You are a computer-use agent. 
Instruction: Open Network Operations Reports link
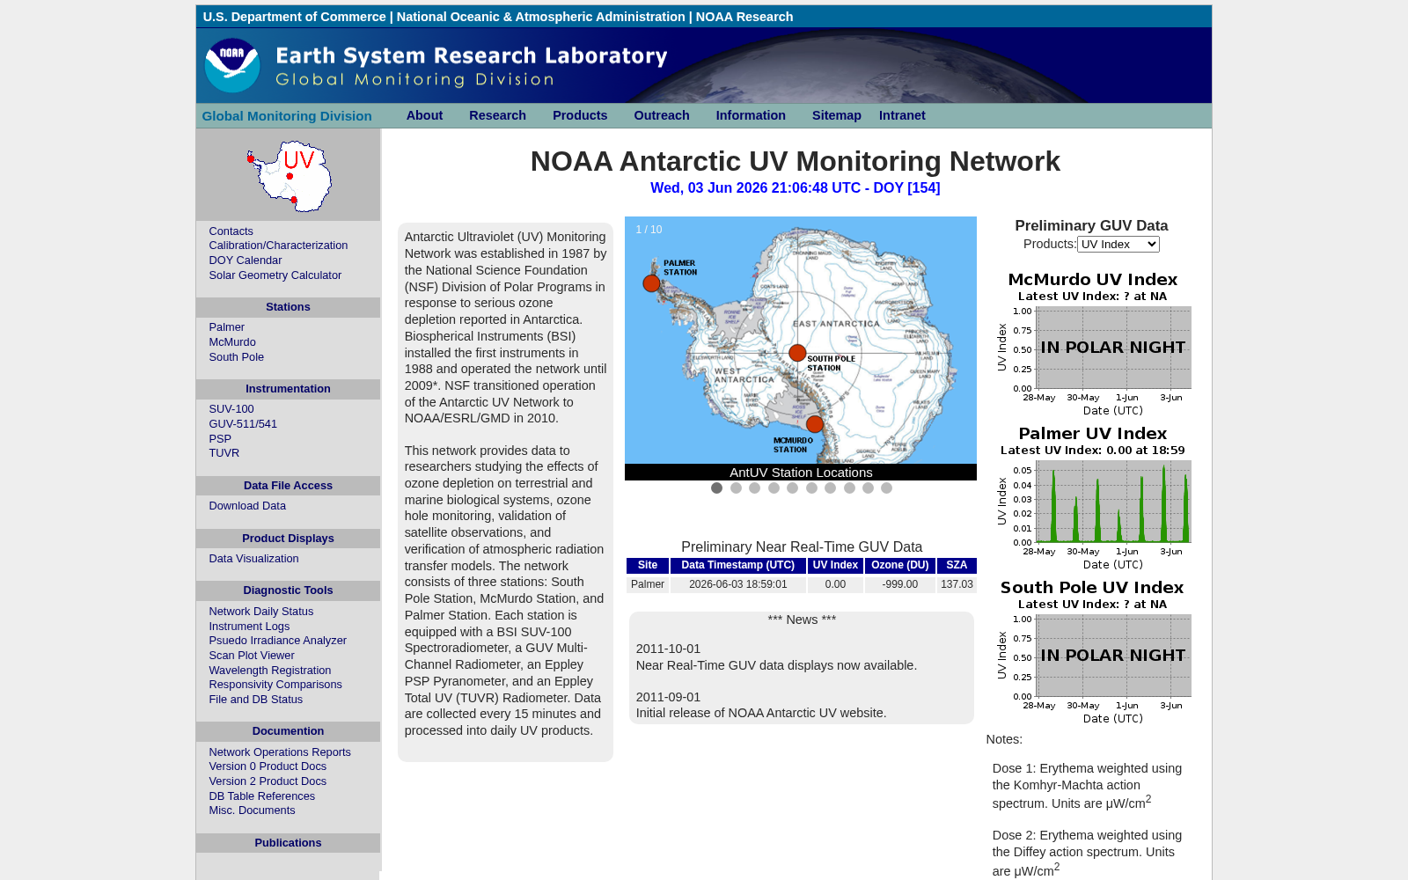point(280,752)
